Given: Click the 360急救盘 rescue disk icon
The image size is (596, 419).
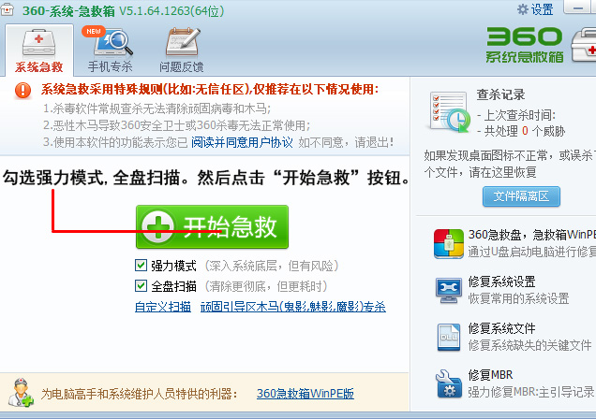Looking at the screenshot, I should 448,243.
